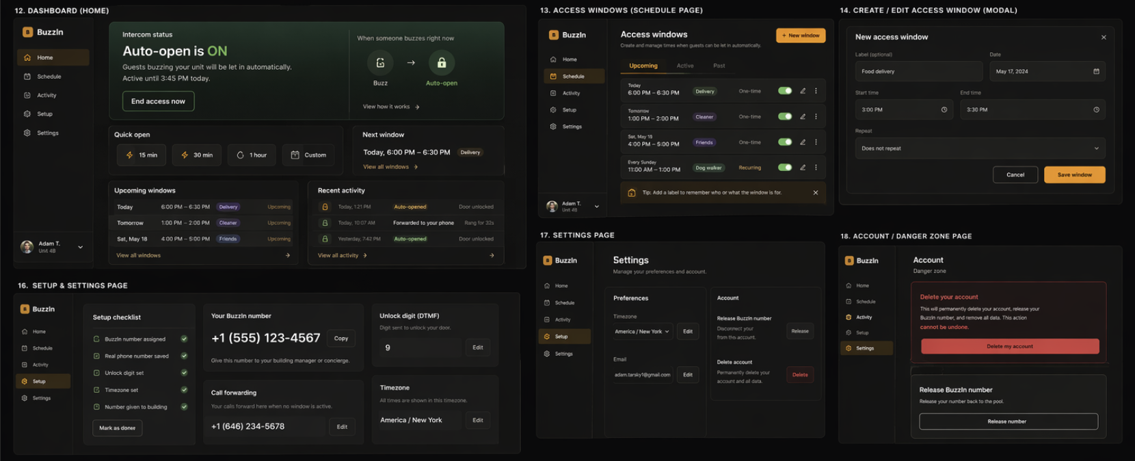The height and width of the screenshot is (461, 1135).
Task: Expand Adam T. menu on Access windows page
Action: [596, 206]
